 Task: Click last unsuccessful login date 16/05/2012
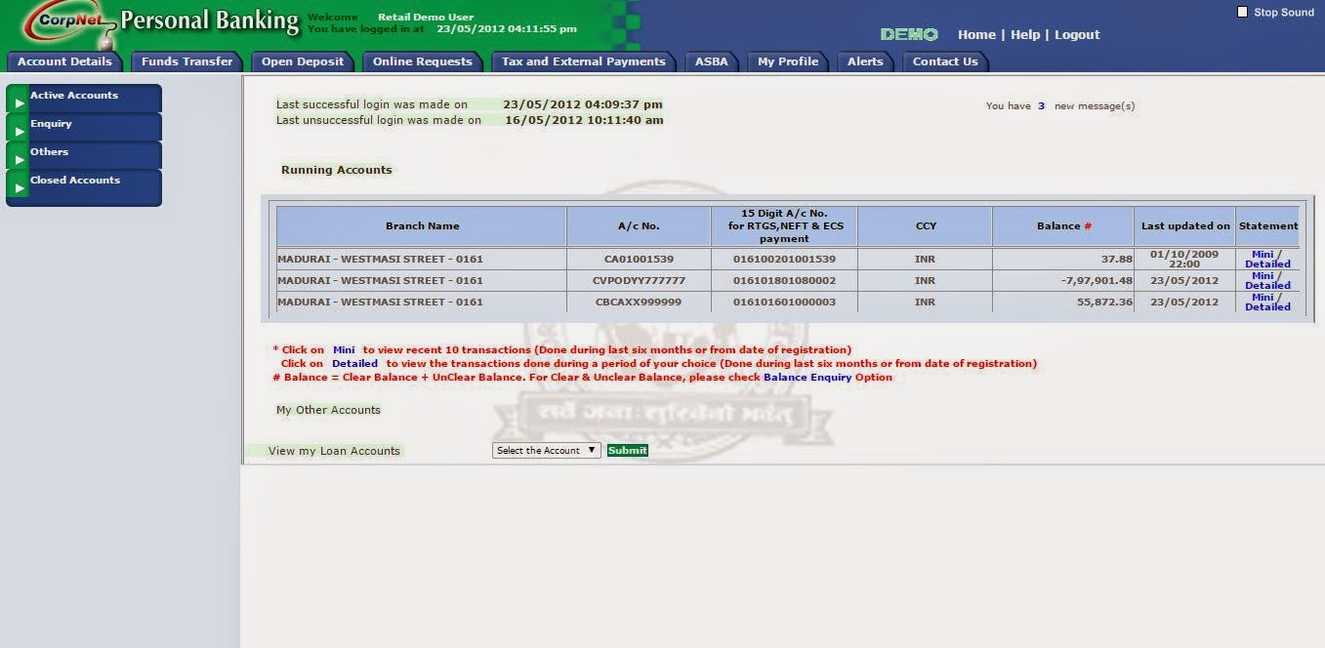pos(541,120)
